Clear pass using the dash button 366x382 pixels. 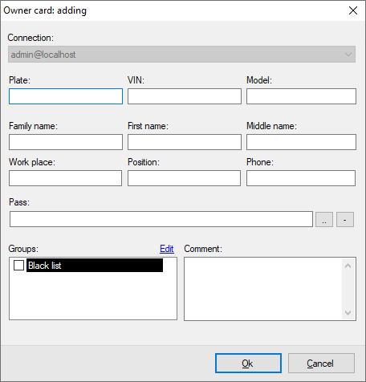pos(345,220)
